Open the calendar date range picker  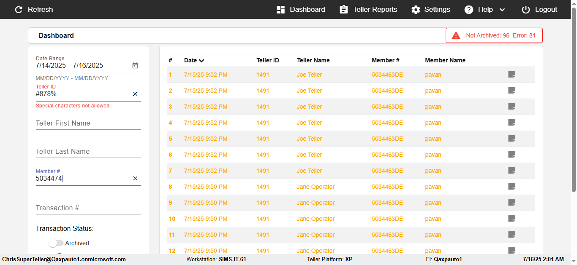point(135,66)
